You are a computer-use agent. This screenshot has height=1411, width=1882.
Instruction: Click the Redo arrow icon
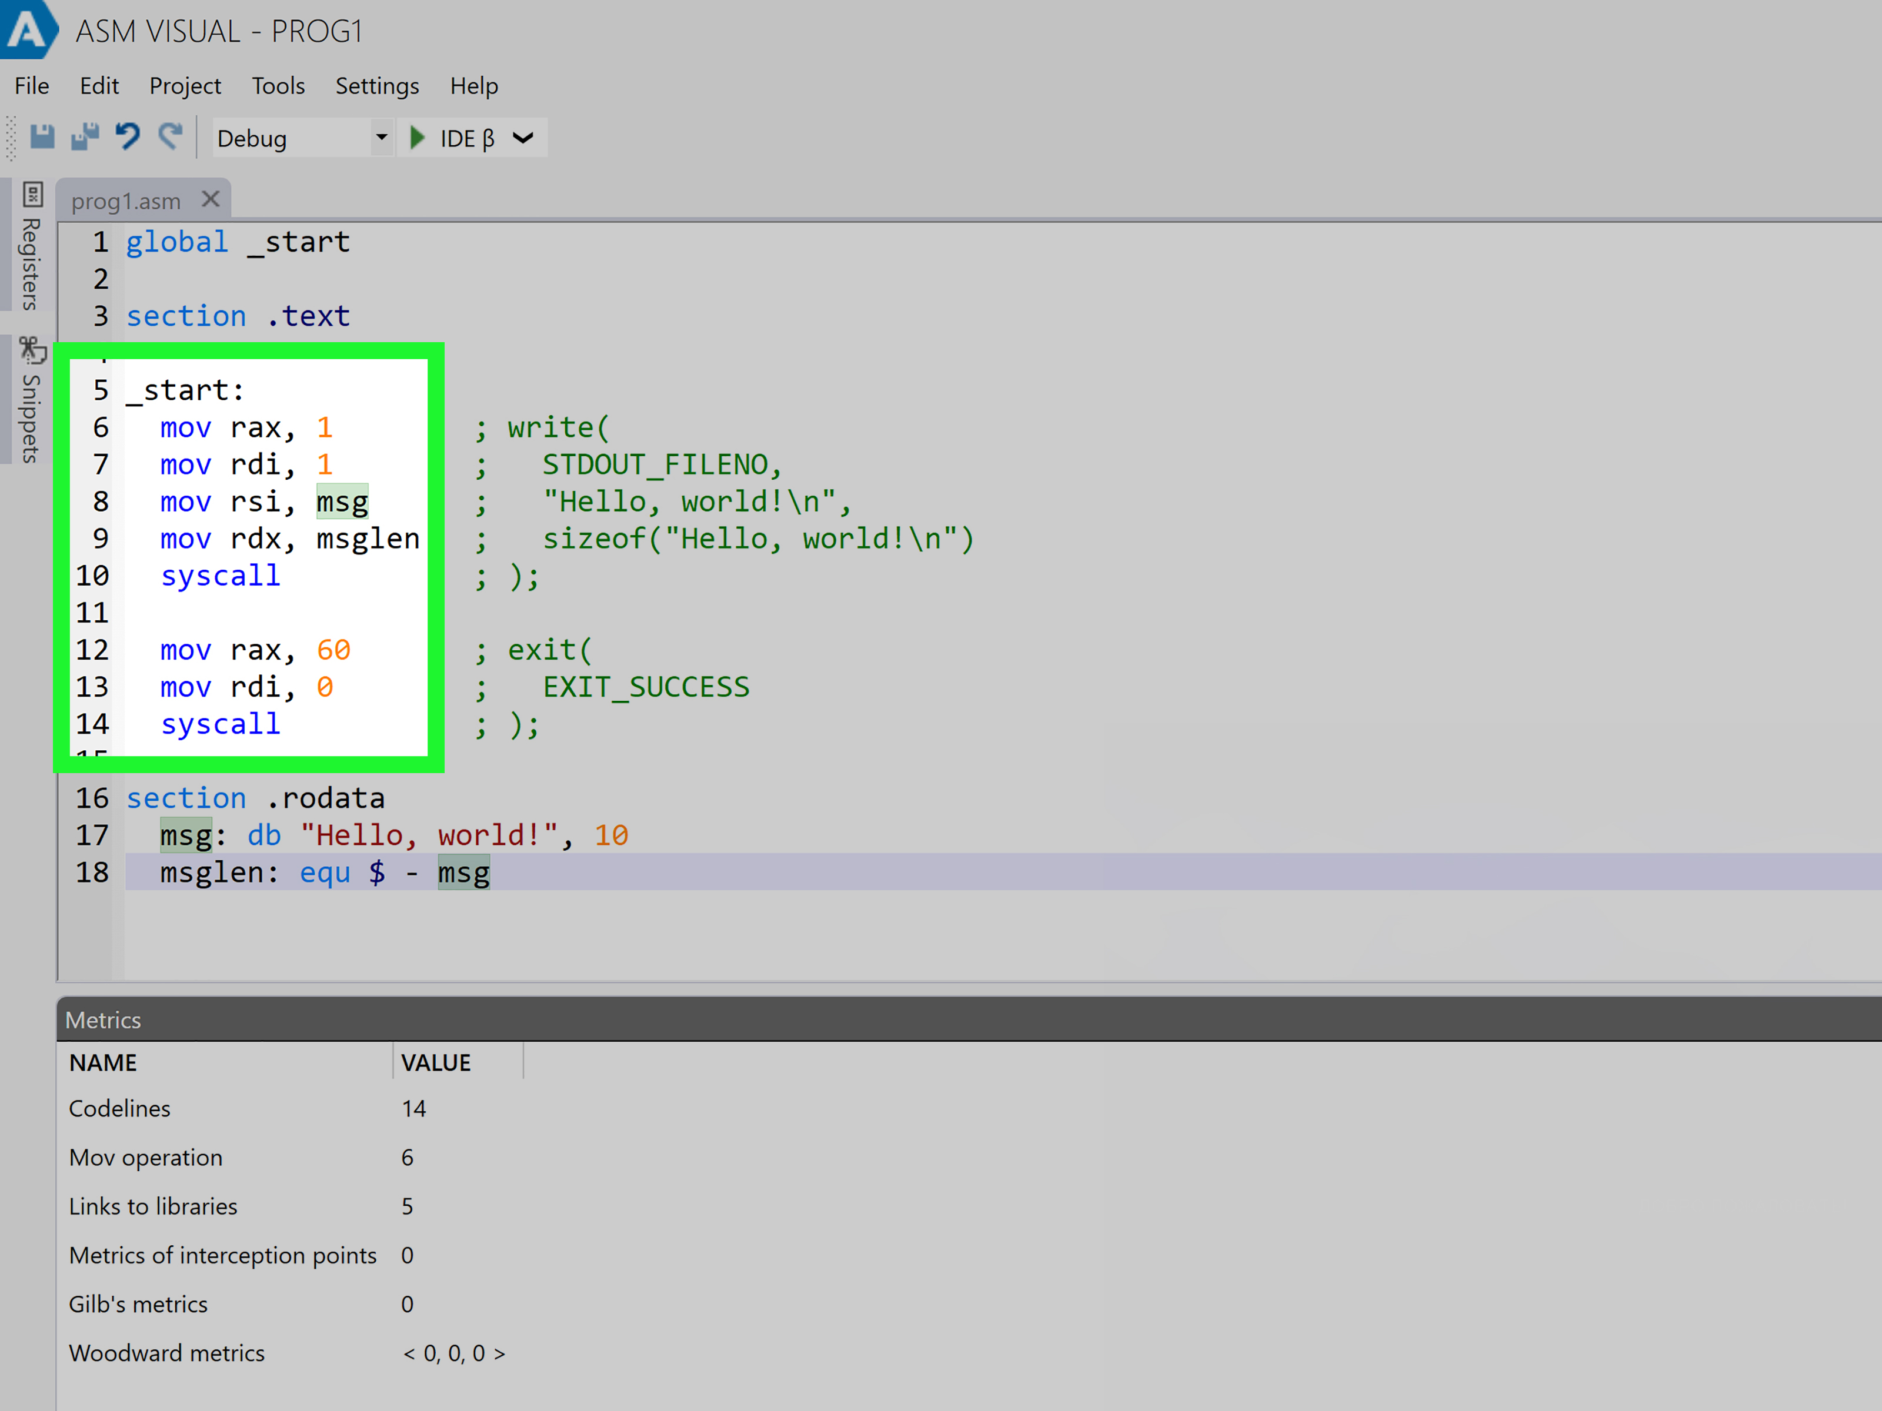[170, 137]
